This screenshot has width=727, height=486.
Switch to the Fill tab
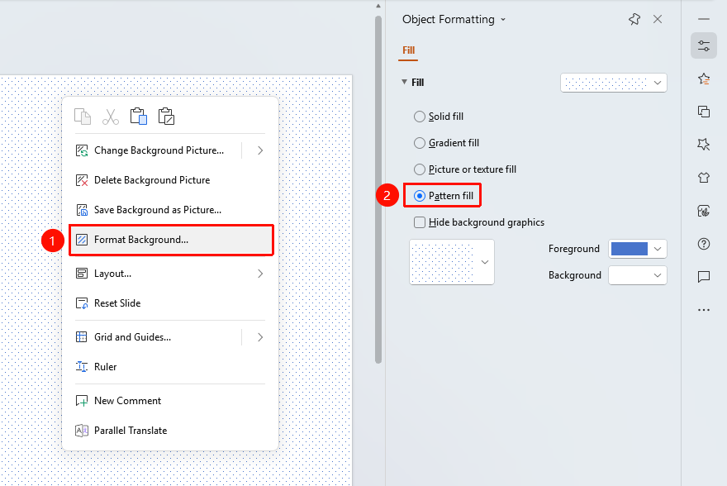(408, 50)
